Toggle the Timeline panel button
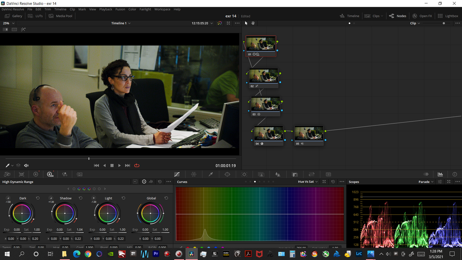Image resolution: width=462 pixels, height=260 pixels. coord(349,16)
